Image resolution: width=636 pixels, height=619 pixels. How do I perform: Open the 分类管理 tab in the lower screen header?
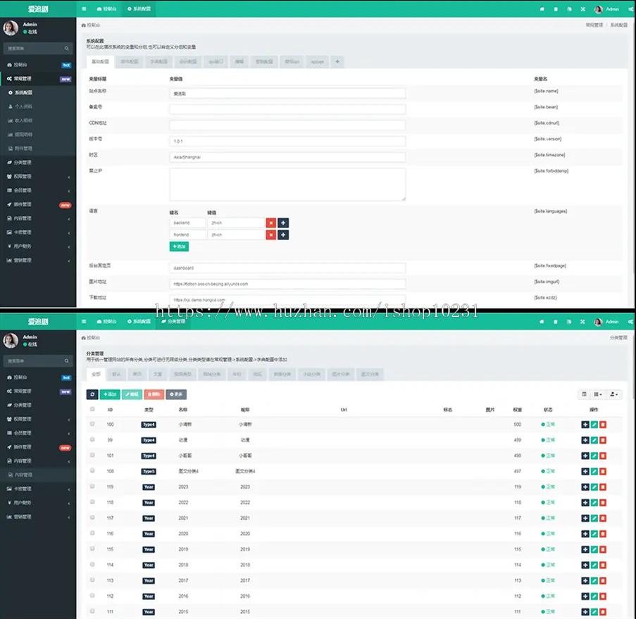[173, 321]
